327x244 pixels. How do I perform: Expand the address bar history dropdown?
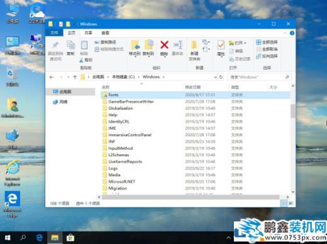[x=215, y=77]
